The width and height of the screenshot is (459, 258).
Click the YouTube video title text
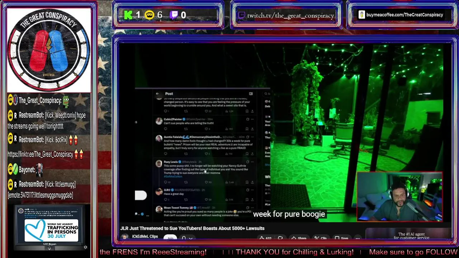192,228
